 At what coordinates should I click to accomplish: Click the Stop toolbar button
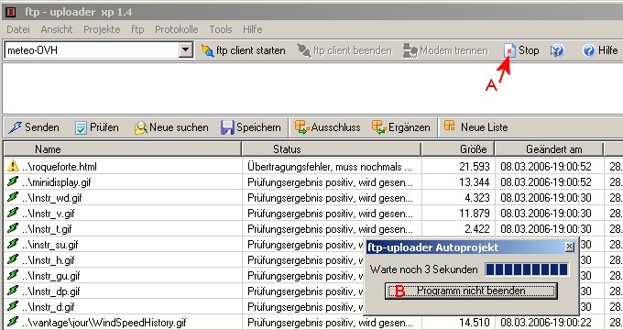521,50
